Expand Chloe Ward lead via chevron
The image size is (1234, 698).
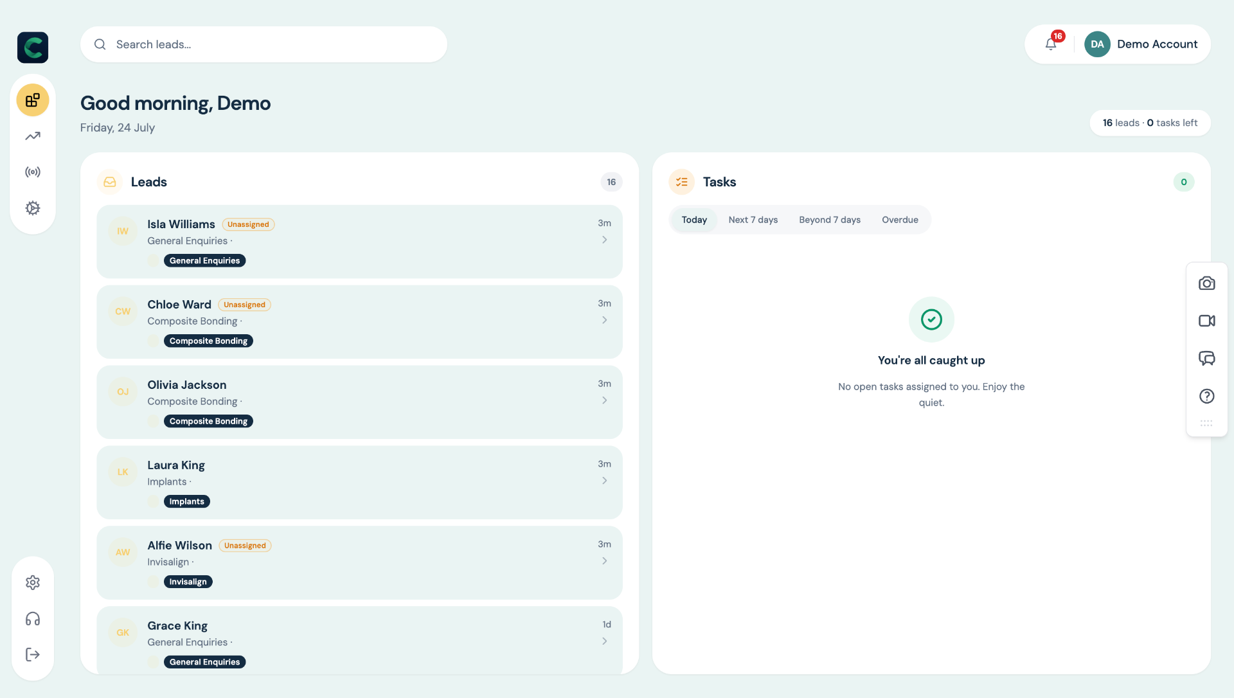(x=605, y=320)
